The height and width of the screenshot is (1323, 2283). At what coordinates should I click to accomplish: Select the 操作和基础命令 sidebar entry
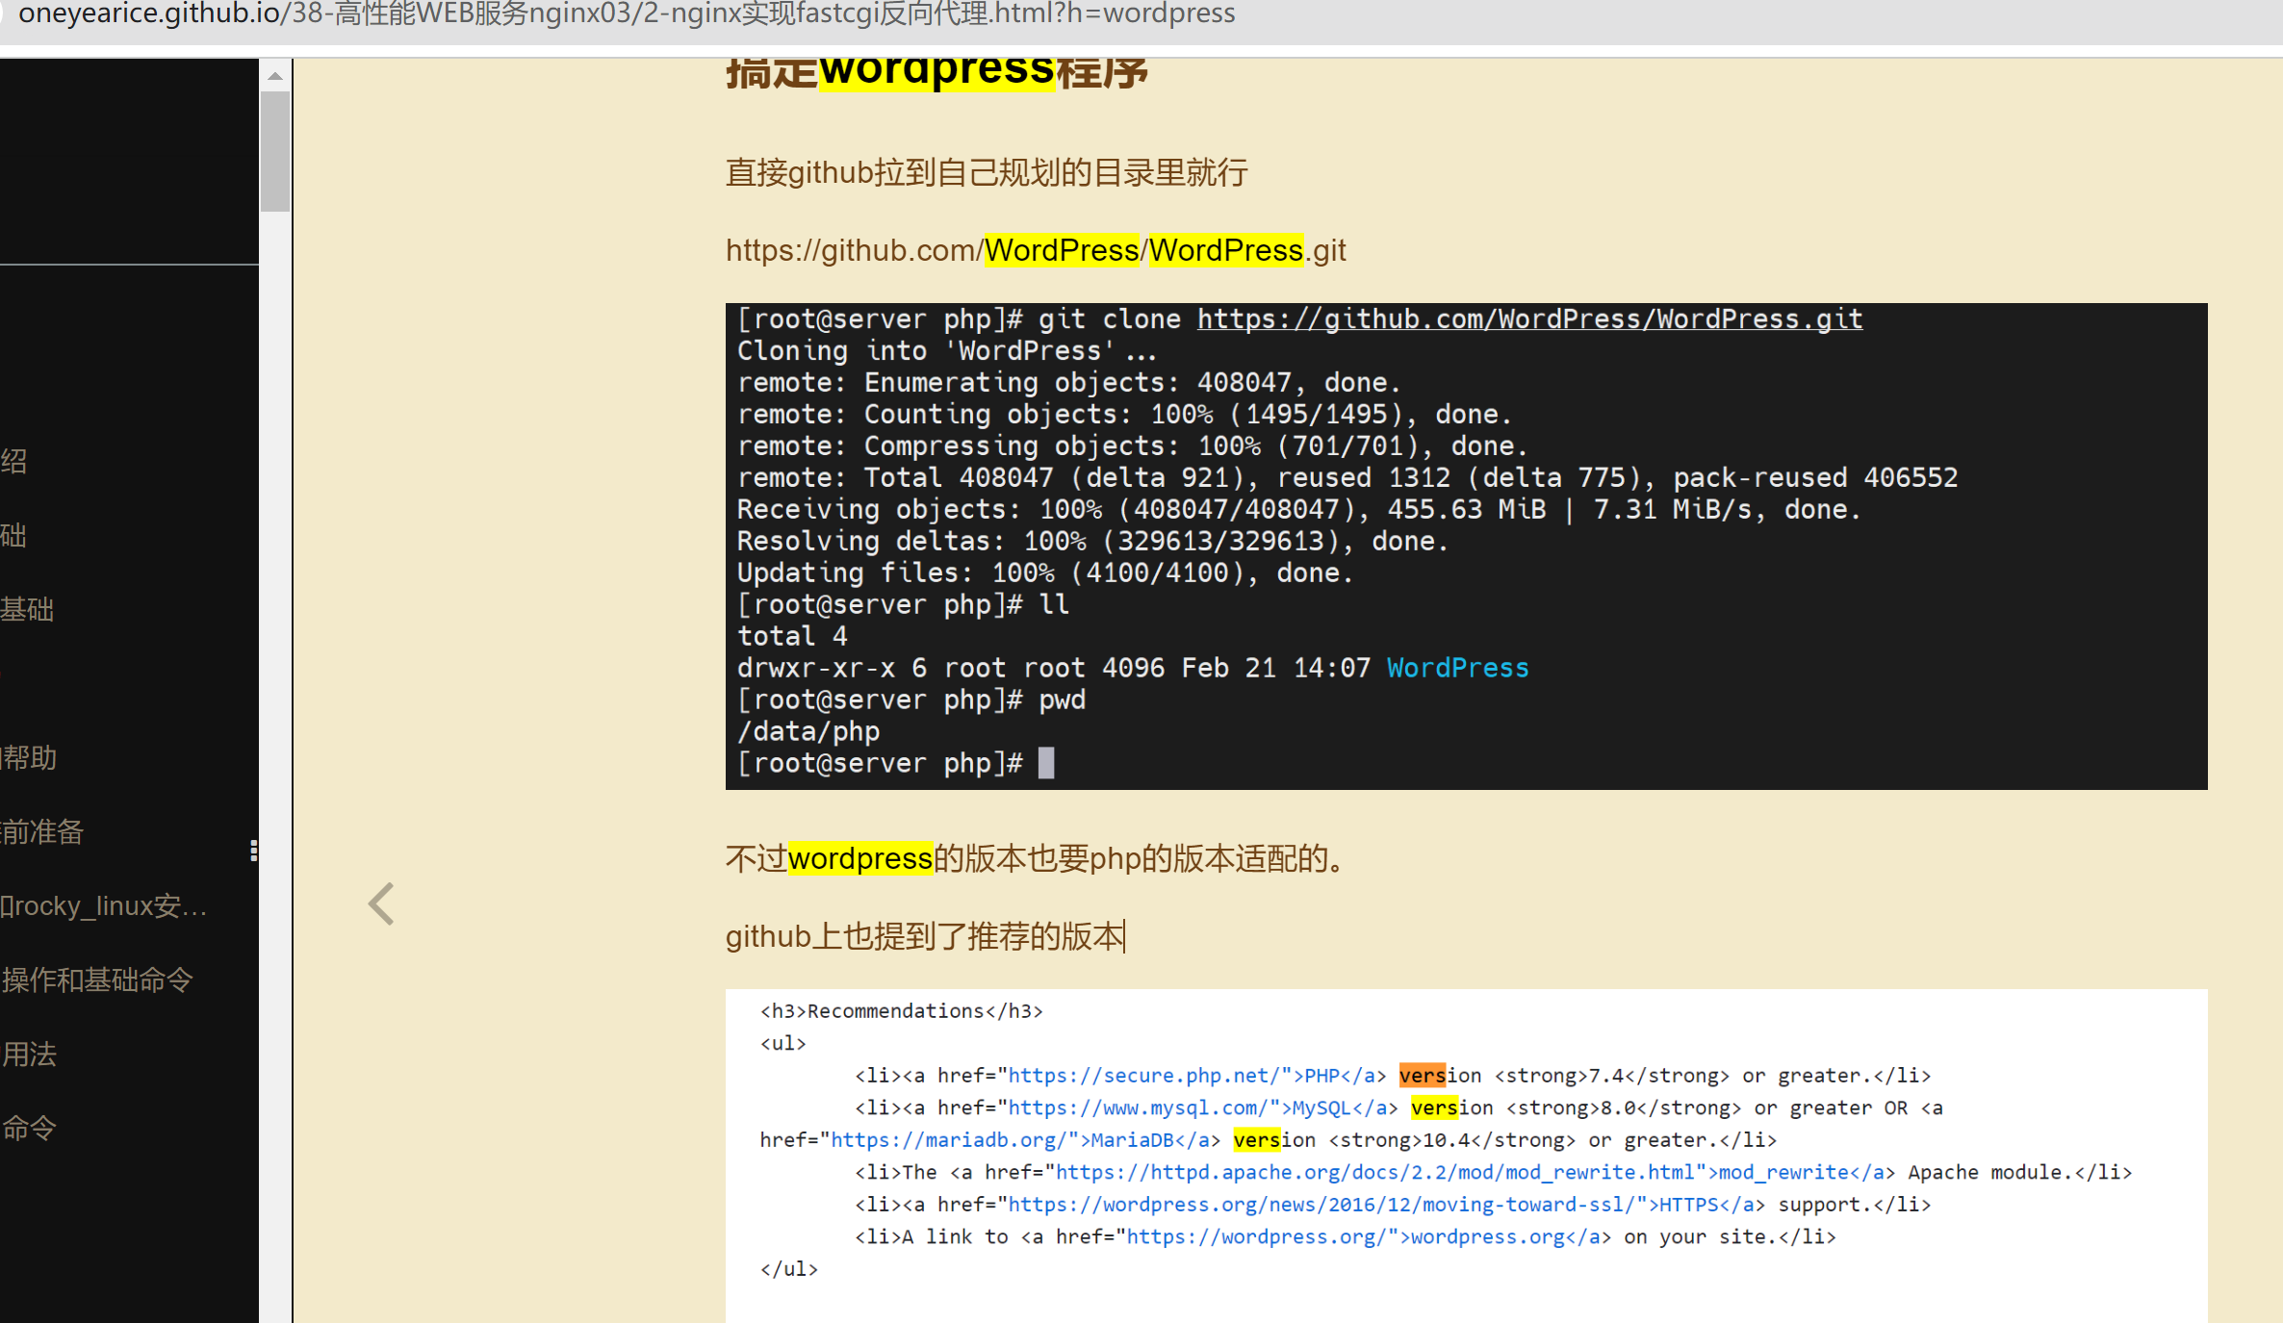click(x=99, y=979)
